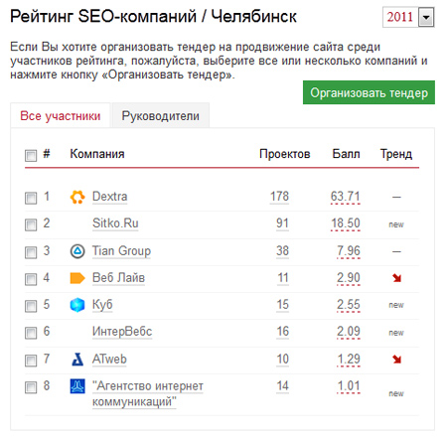The image size is (447, 438).
Task: Click the red down trend arrow for ATweb
Action: [396, 360]
